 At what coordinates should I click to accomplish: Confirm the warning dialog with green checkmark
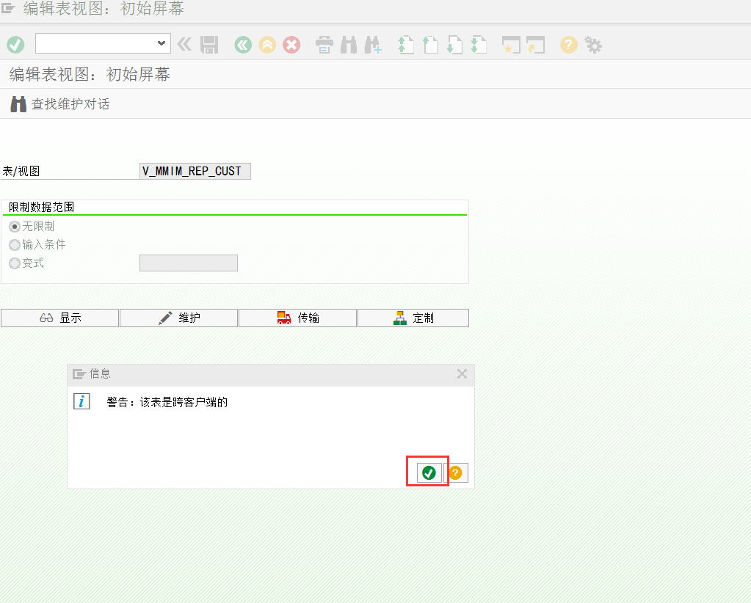[x=427, y=472]
